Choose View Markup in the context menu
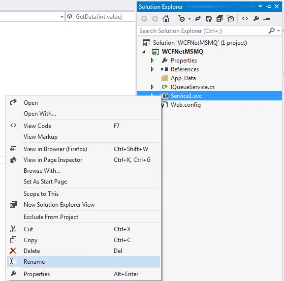284x281 pixels. coord(83,137)
